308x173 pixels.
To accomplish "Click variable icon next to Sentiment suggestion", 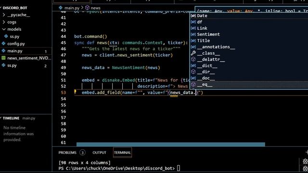I will click(193, 34).
